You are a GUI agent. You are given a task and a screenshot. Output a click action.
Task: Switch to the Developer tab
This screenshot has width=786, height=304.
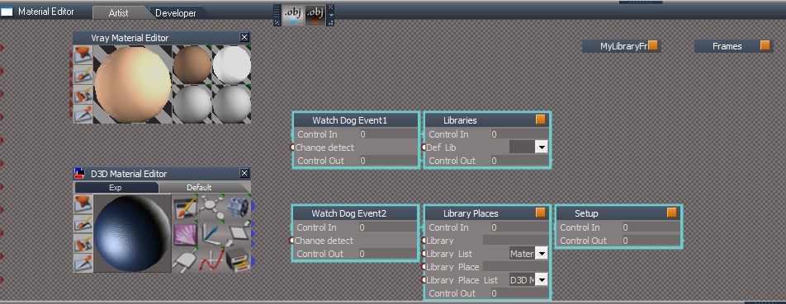coord(175,13)
